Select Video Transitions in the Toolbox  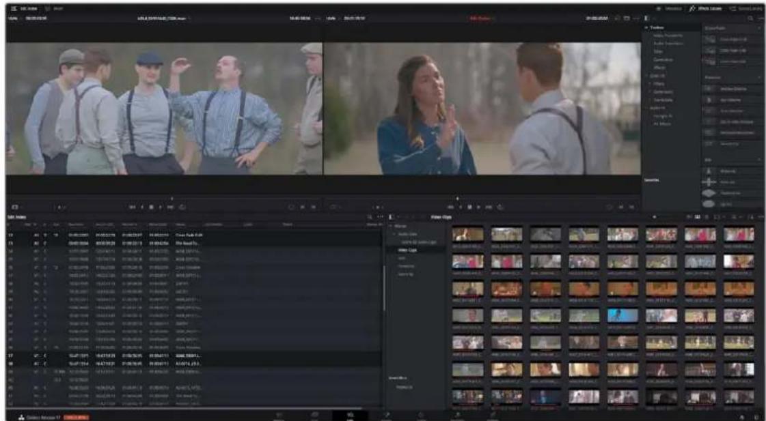pos(668,35)
